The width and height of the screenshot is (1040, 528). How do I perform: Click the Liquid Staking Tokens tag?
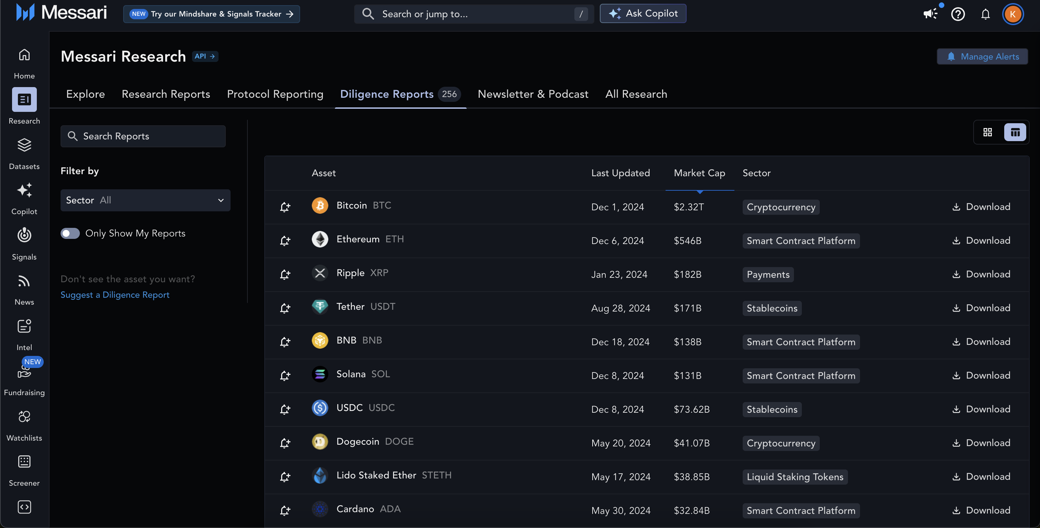(x=795, y=477)
